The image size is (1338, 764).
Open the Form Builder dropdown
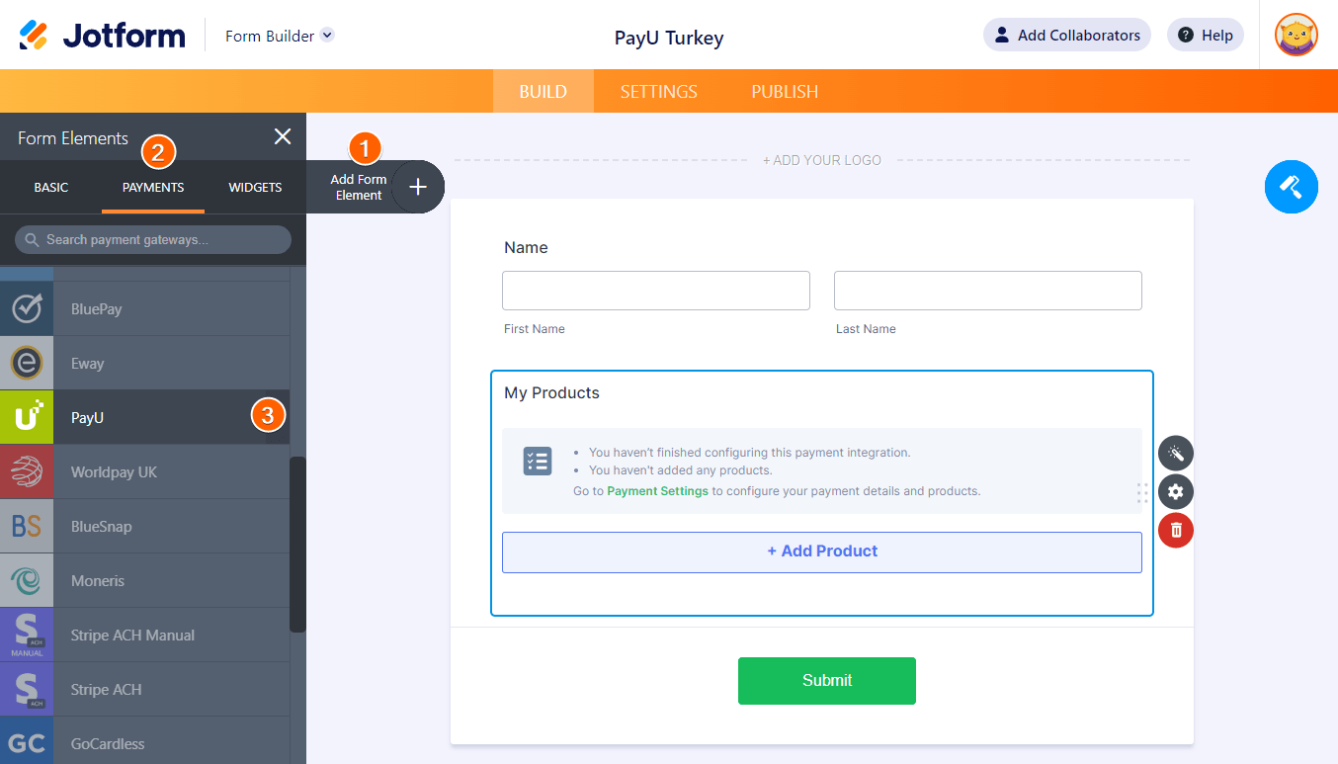point(280,36)
